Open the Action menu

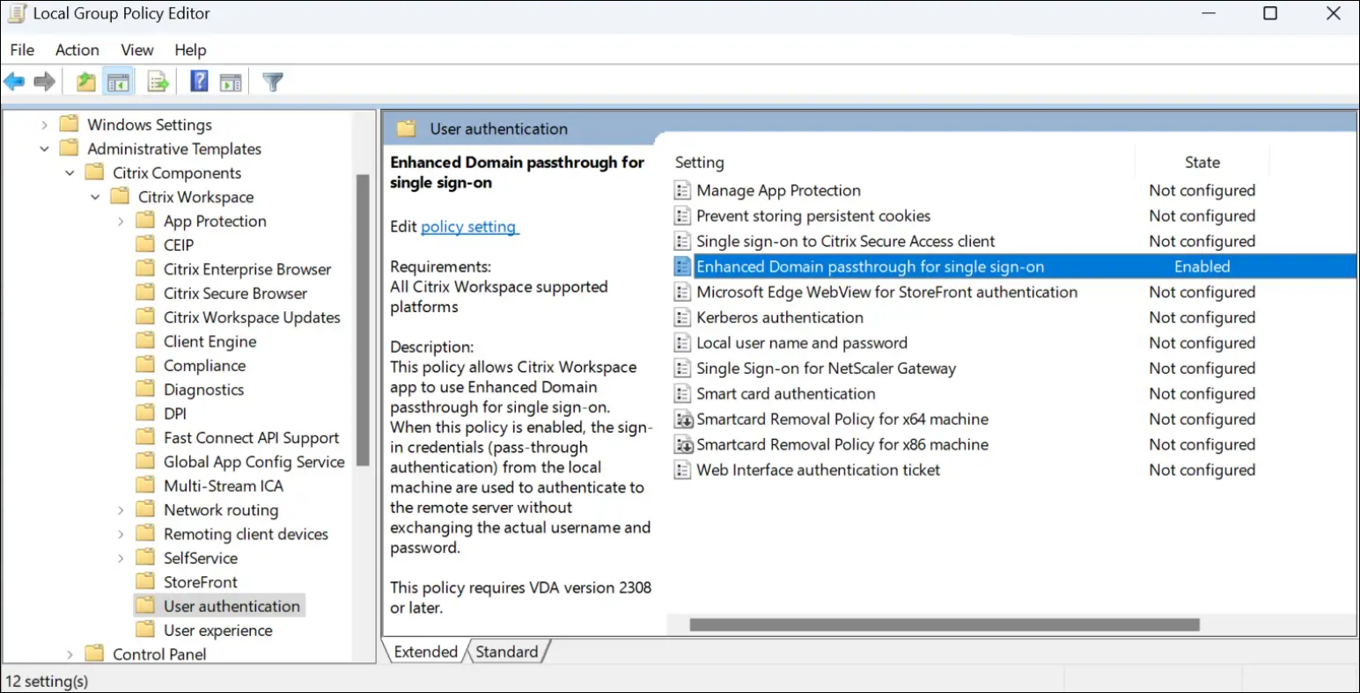tap(77, 50)
